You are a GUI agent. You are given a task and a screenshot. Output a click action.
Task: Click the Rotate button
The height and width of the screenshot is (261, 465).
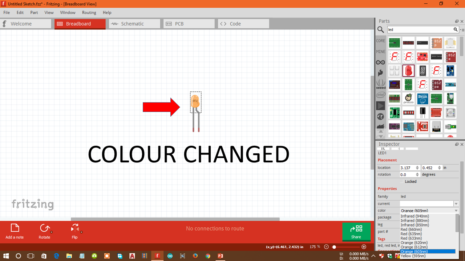point(44,232)
